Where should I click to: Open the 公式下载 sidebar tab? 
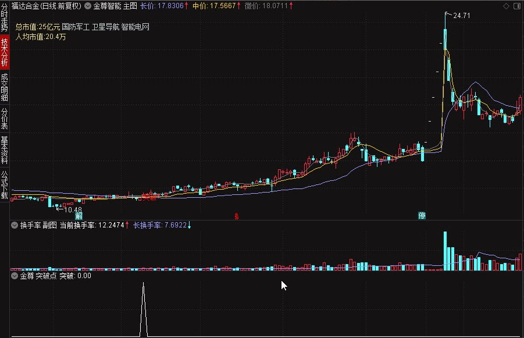[4, 185]
